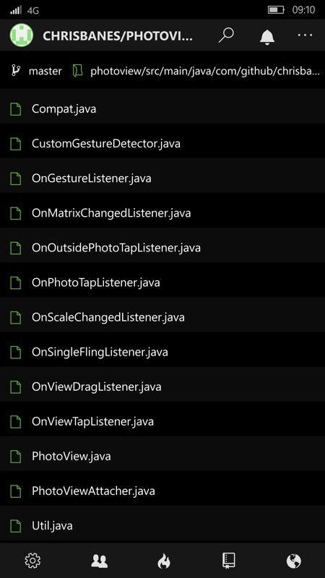
Task: Open notifications bell icon
Action: point(267,37)
